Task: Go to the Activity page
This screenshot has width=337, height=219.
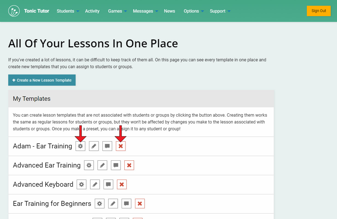Action: pos(92,11)
